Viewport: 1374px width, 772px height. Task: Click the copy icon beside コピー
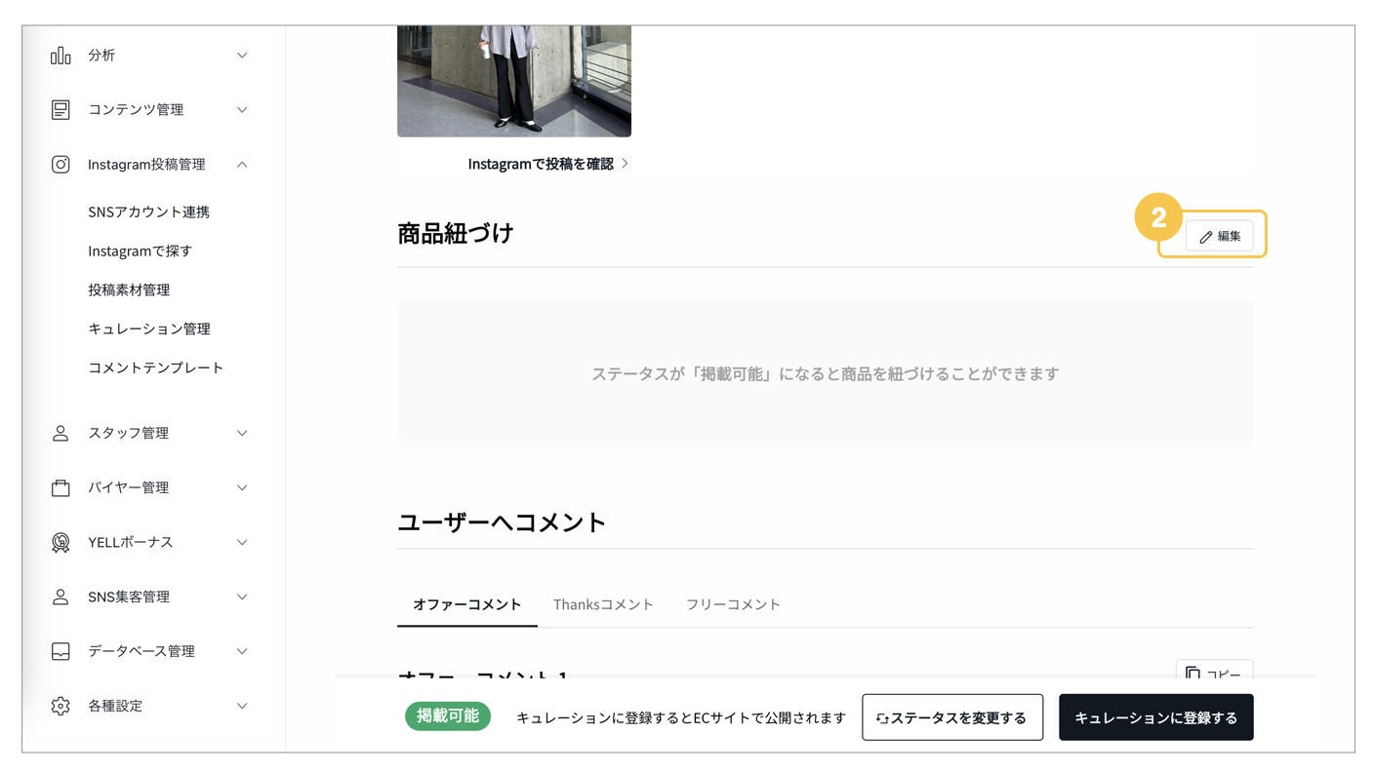[x=1192, y=673]
